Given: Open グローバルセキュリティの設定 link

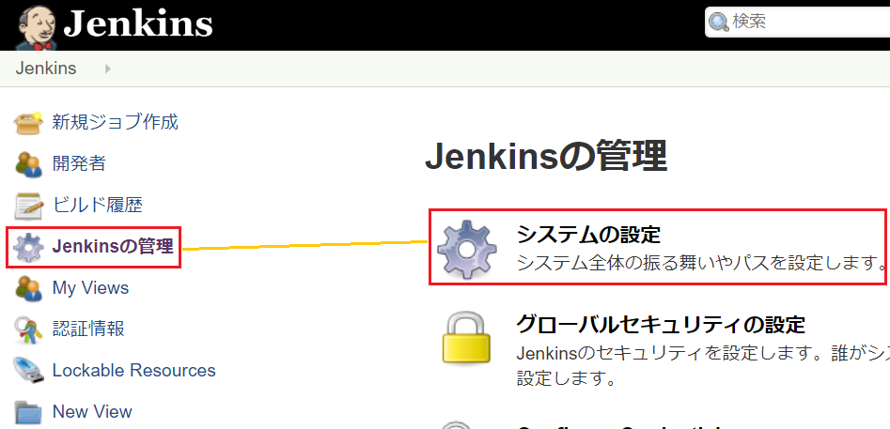Looking at the screenshot, I should click(661, 325).
